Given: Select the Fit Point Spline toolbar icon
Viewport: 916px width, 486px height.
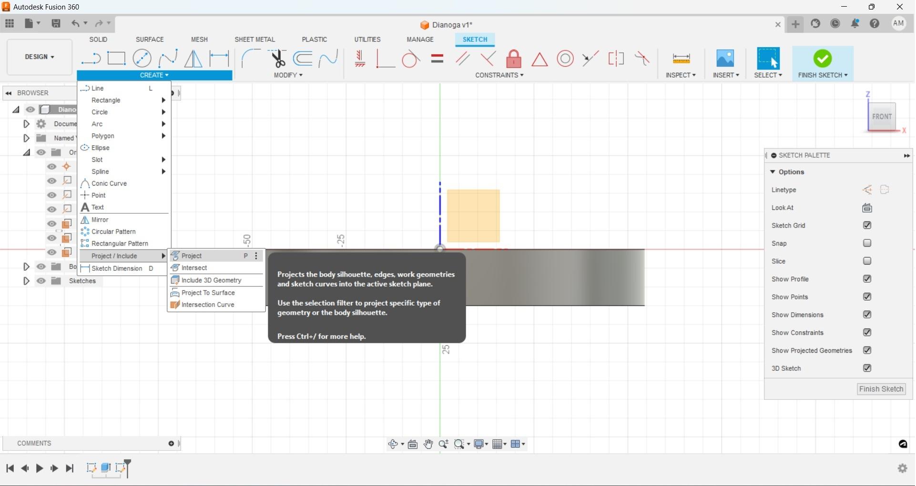Looking at the screenshot, I should 168,59.
